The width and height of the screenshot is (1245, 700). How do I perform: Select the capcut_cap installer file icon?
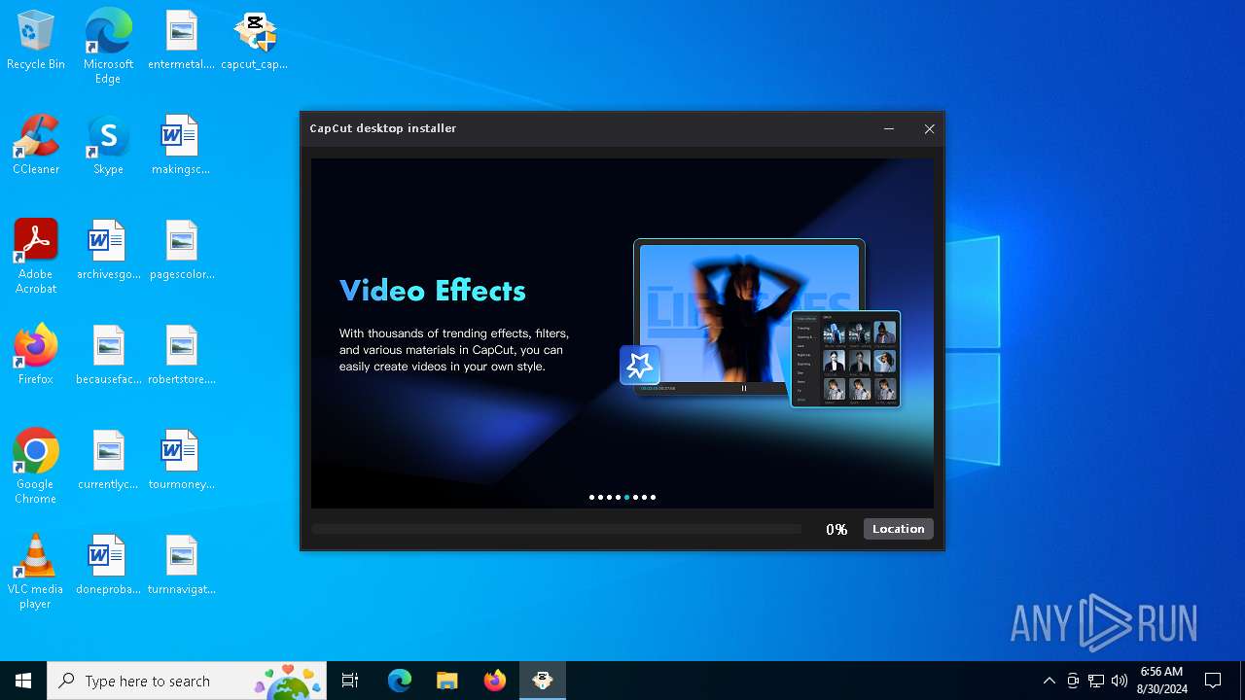(x=254, y=41)
